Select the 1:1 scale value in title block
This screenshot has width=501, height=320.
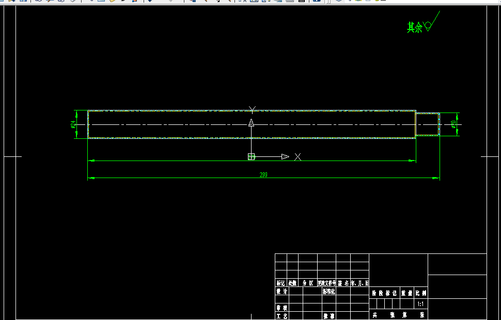pos(420,304)
